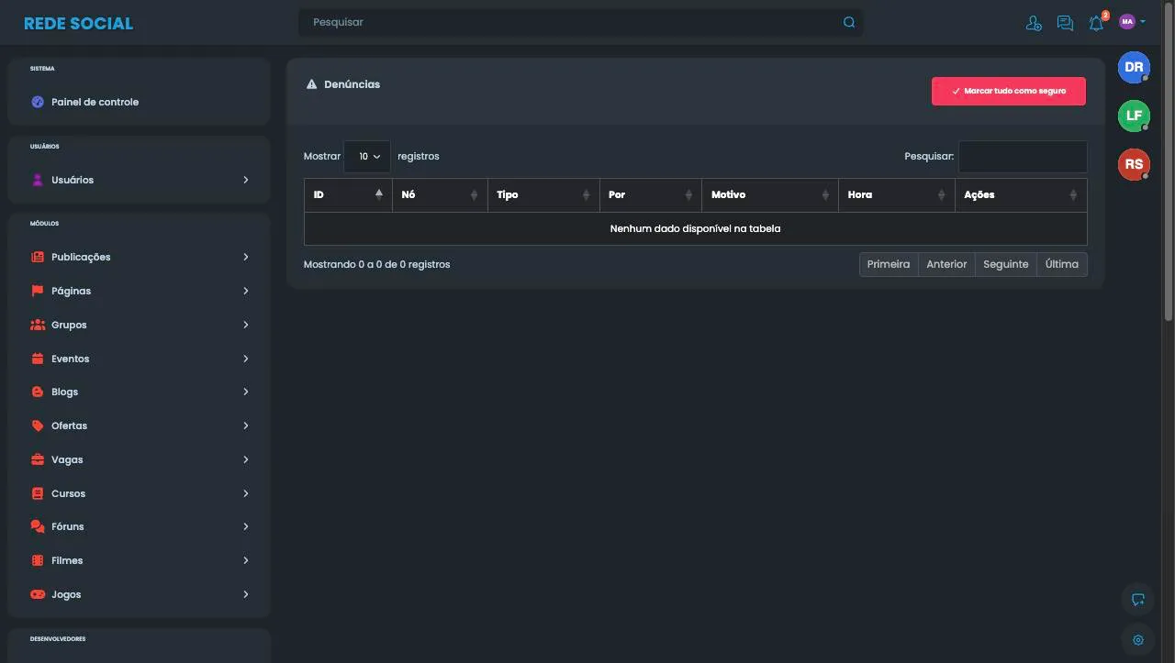Screen dimensions: 1175x663
Task: Focus the table Pesquisar input field
Action: coord(1023,157)
